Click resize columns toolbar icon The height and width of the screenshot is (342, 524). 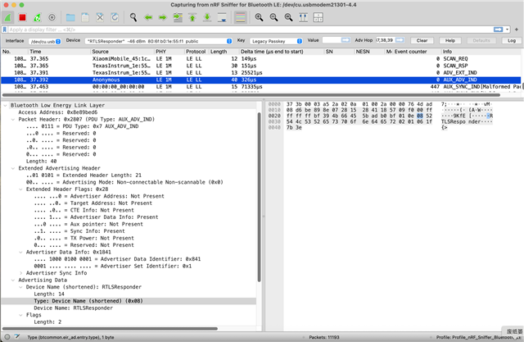(304, 16)
